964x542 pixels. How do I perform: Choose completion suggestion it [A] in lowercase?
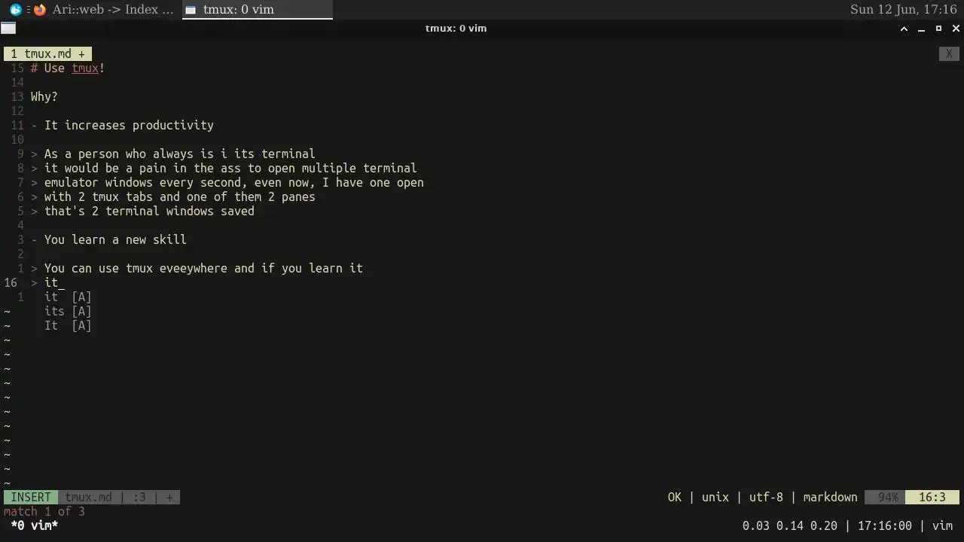click(68, 297)
